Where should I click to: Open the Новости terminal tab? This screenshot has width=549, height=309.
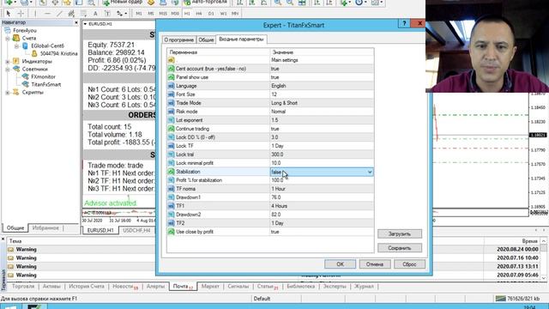(125, 287)
